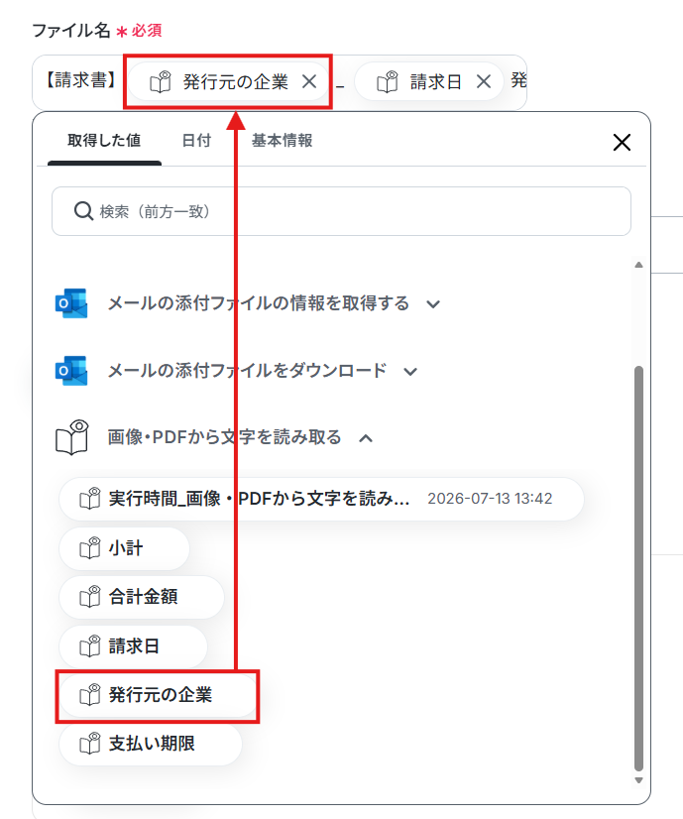Collapse 画像・PDFから文字を読み取る section
The height and width of the screenshot is (819, 683).
click(x=366, y=438)
